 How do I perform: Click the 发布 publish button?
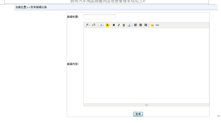138,114
